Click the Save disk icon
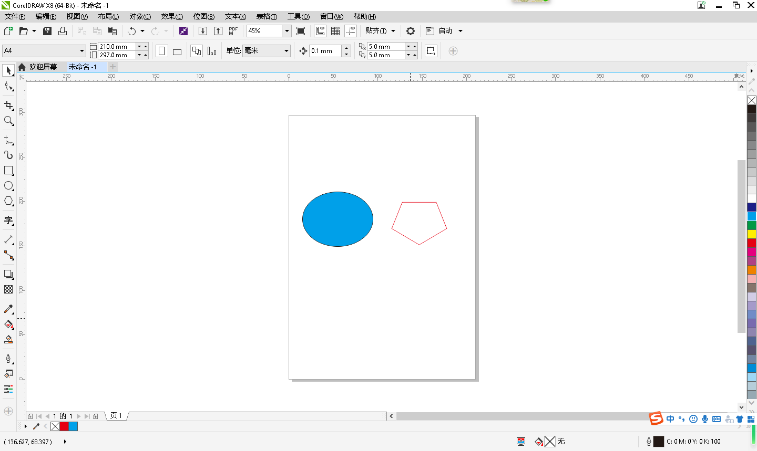The height and width of the screenshot is (451, 757). tap(47, 31)
